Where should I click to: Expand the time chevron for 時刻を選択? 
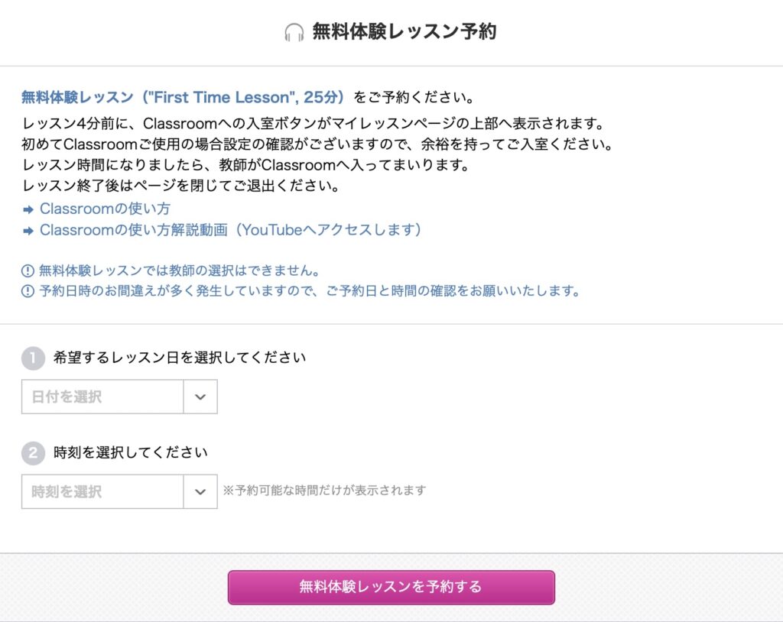[200, 491]
